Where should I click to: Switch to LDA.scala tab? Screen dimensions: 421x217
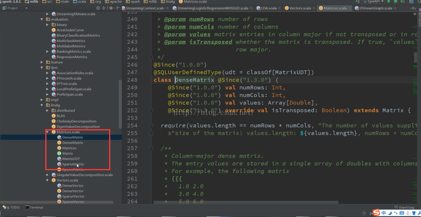269,8
